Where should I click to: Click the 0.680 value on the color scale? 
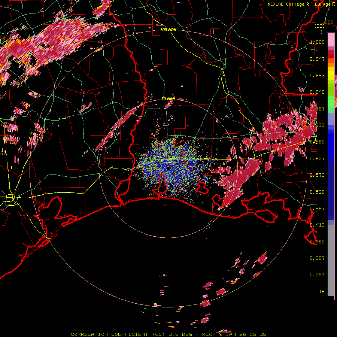[317, 142]
